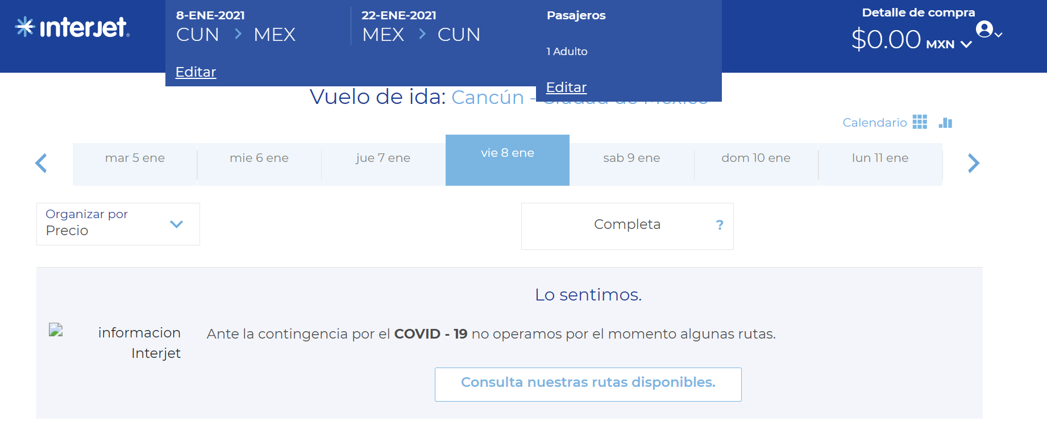The width and height of the screenshot is (1047, 434).
Task: Expand the chevron beside the user icon
Action: [x=998, y=35]
